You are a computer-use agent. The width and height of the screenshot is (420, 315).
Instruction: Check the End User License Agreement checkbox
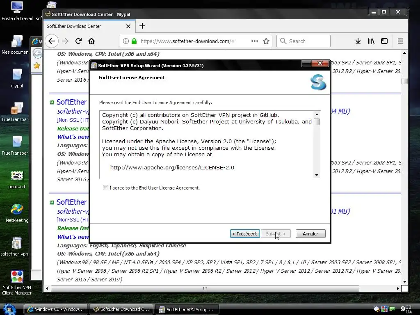click(105, 188)
